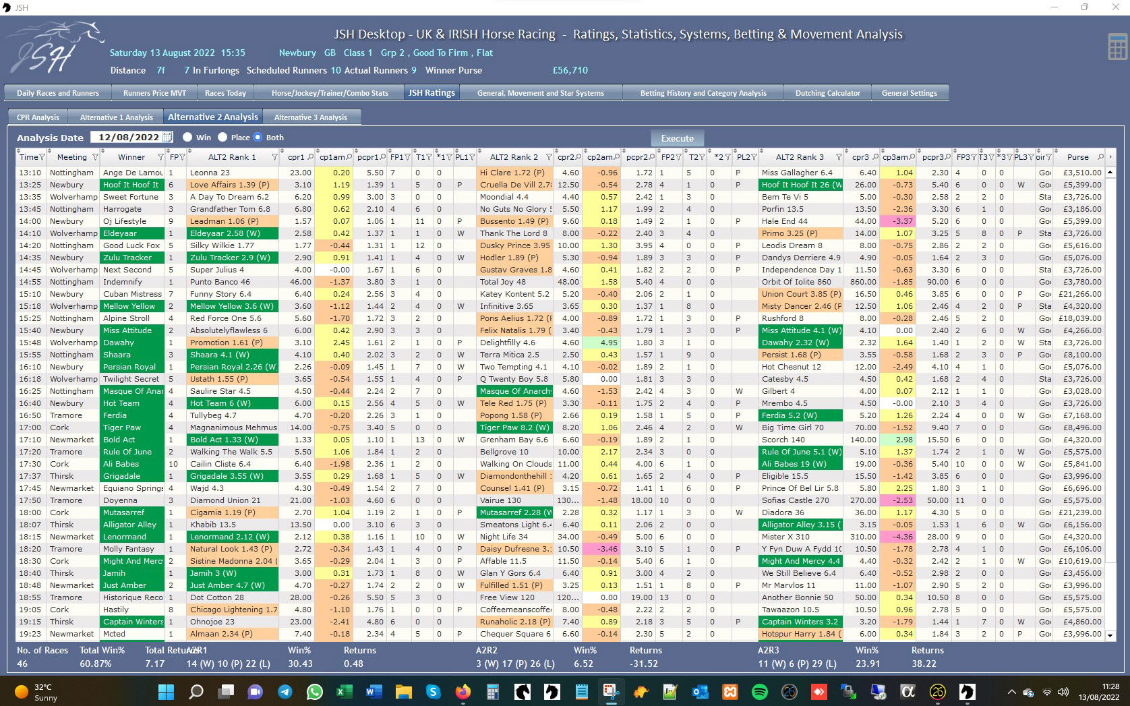
Task: Open Firefox from the taskbar
Action: [x=463, y=692]
